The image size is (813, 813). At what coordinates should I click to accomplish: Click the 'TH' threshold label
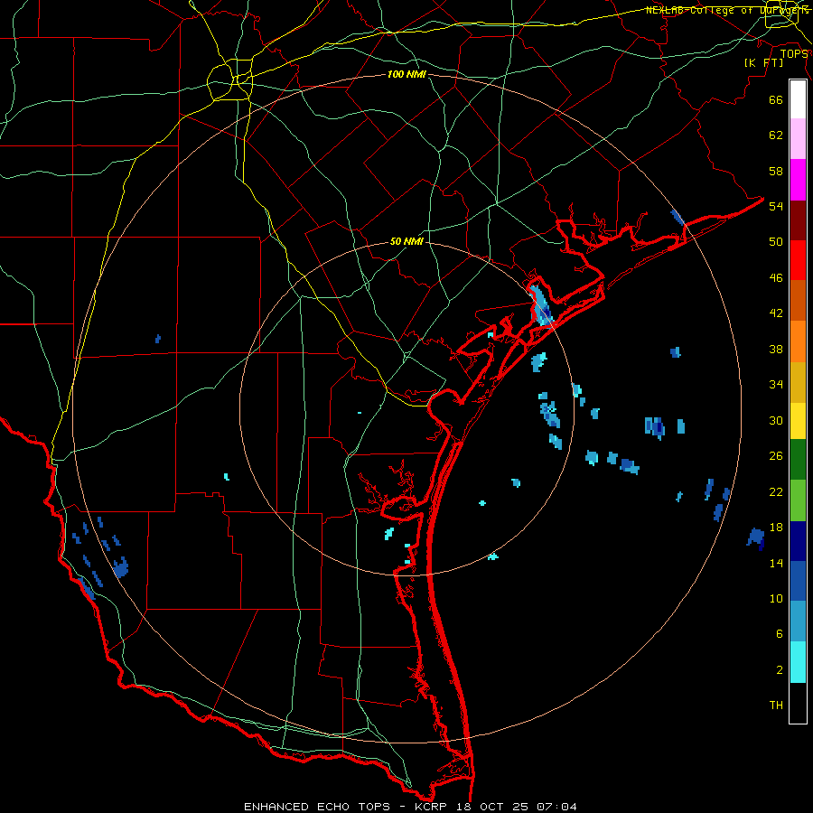(776, 706)
